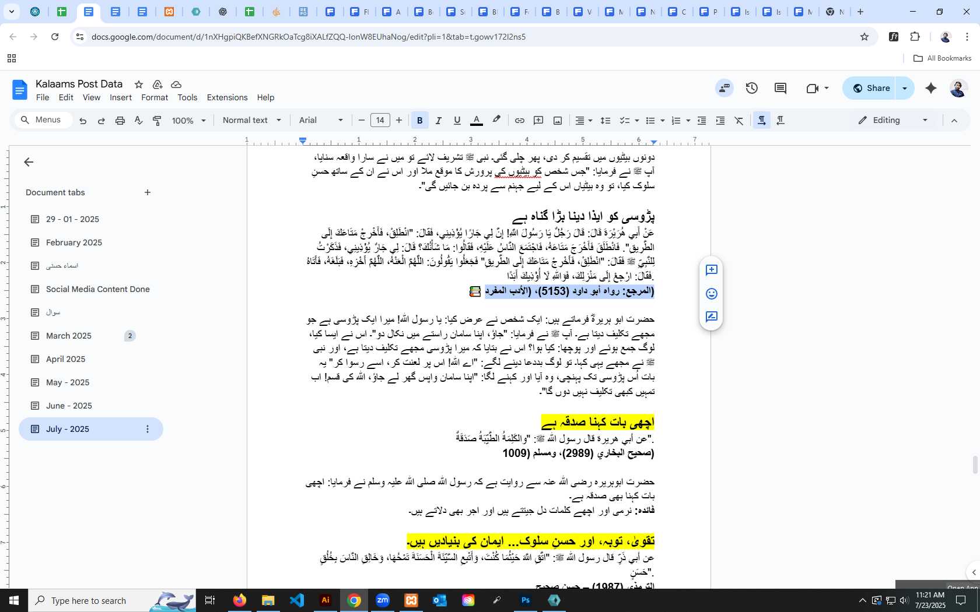Open July - 2025 tab options menu
The height and width of the screenshot is (612, 980).
(x=148, y=429)
